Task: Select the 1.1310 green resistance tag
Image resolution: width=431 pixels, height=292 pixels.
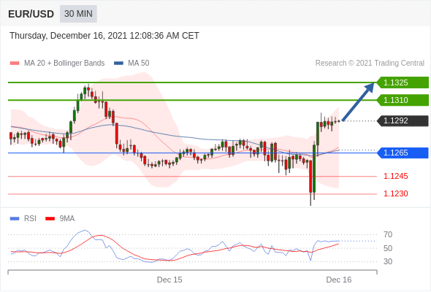Action: tap(403, 100)
